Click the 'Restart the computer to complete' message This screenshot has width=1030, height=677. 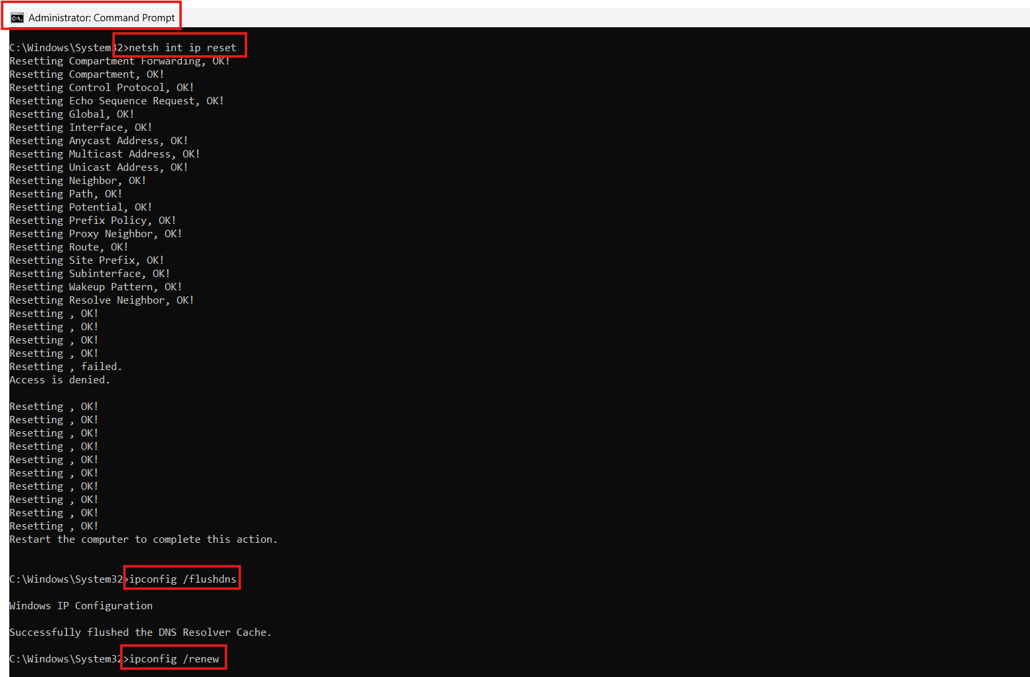tap(143, 539)
